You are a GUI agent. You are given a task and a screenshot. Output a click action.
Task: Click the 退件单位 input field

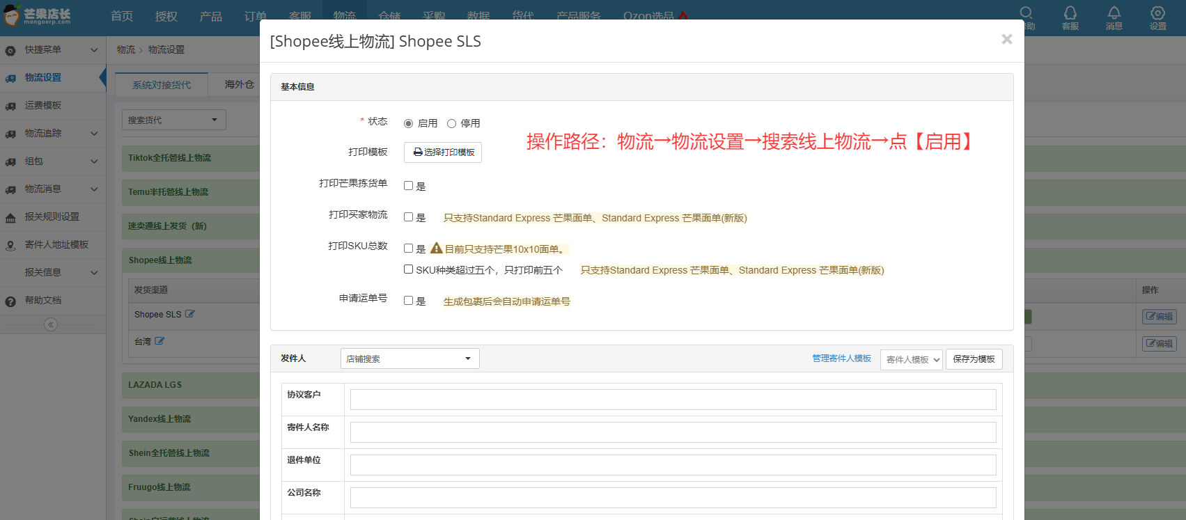673,465
